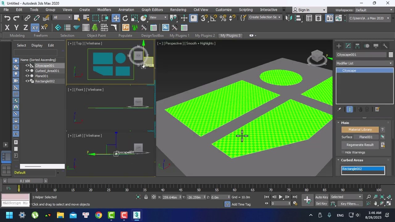
Task: Toggle visibility eye of Cityscape001
Action: tap(27, 65)
